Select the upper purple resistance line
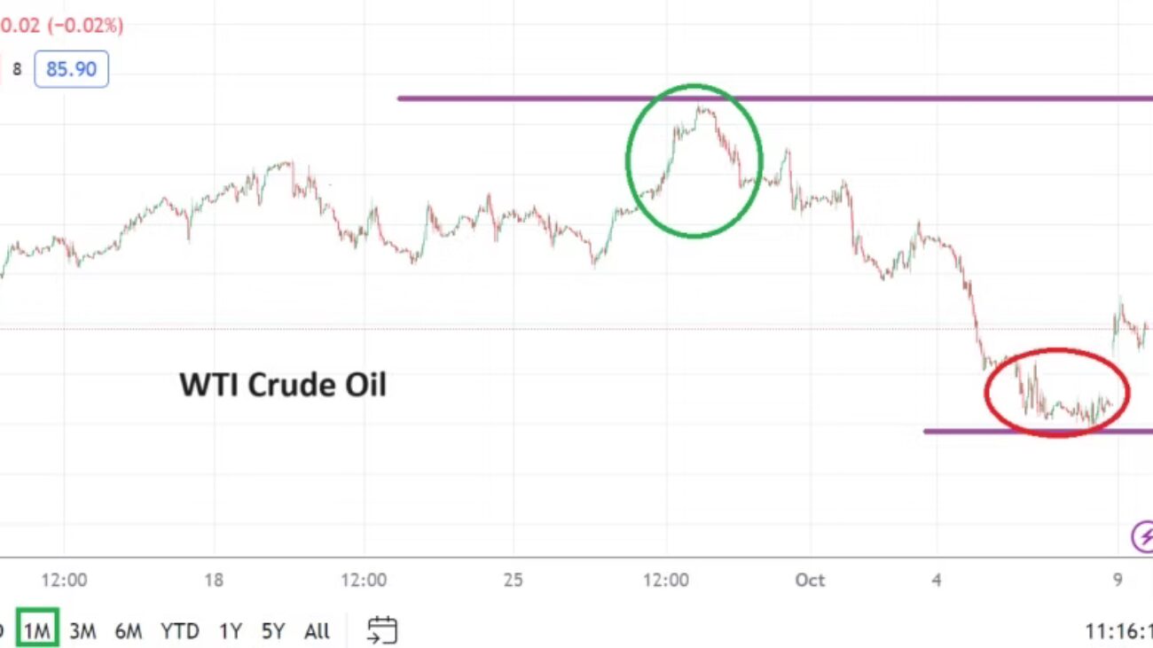This screenshot has height=648, width=1153. click(532, 98)
